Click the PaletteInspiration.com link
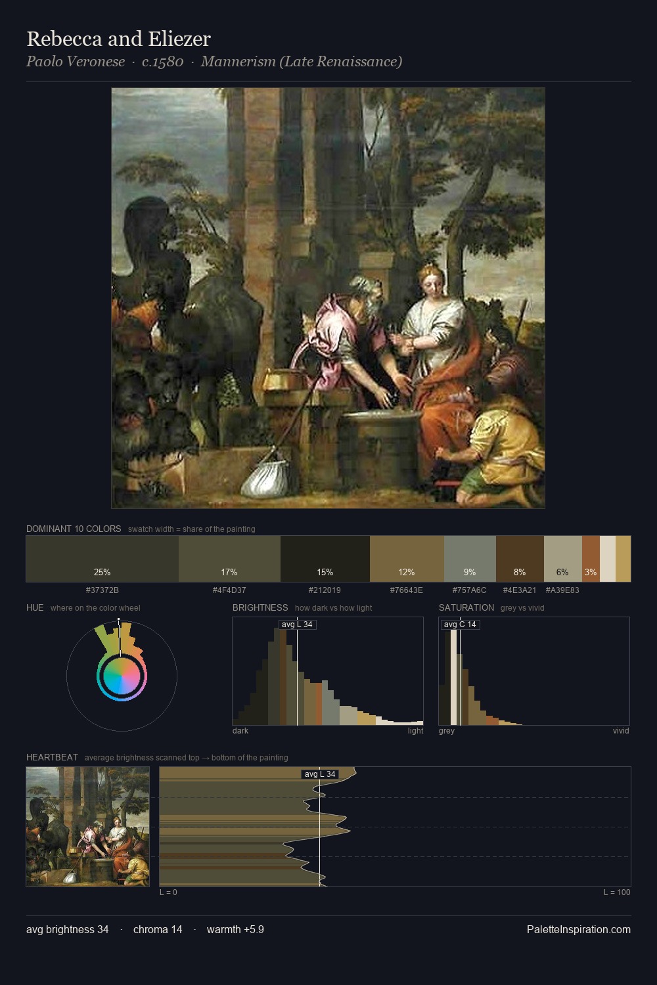The height and width of the screenshot is (985, 657). pyautogui.click(x=579, y=929)
